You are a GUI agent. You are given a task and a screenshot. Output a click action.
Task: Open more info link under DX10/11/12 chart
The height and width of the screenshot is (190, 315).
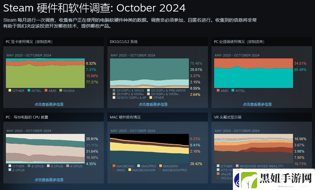(x=153, y=104)
